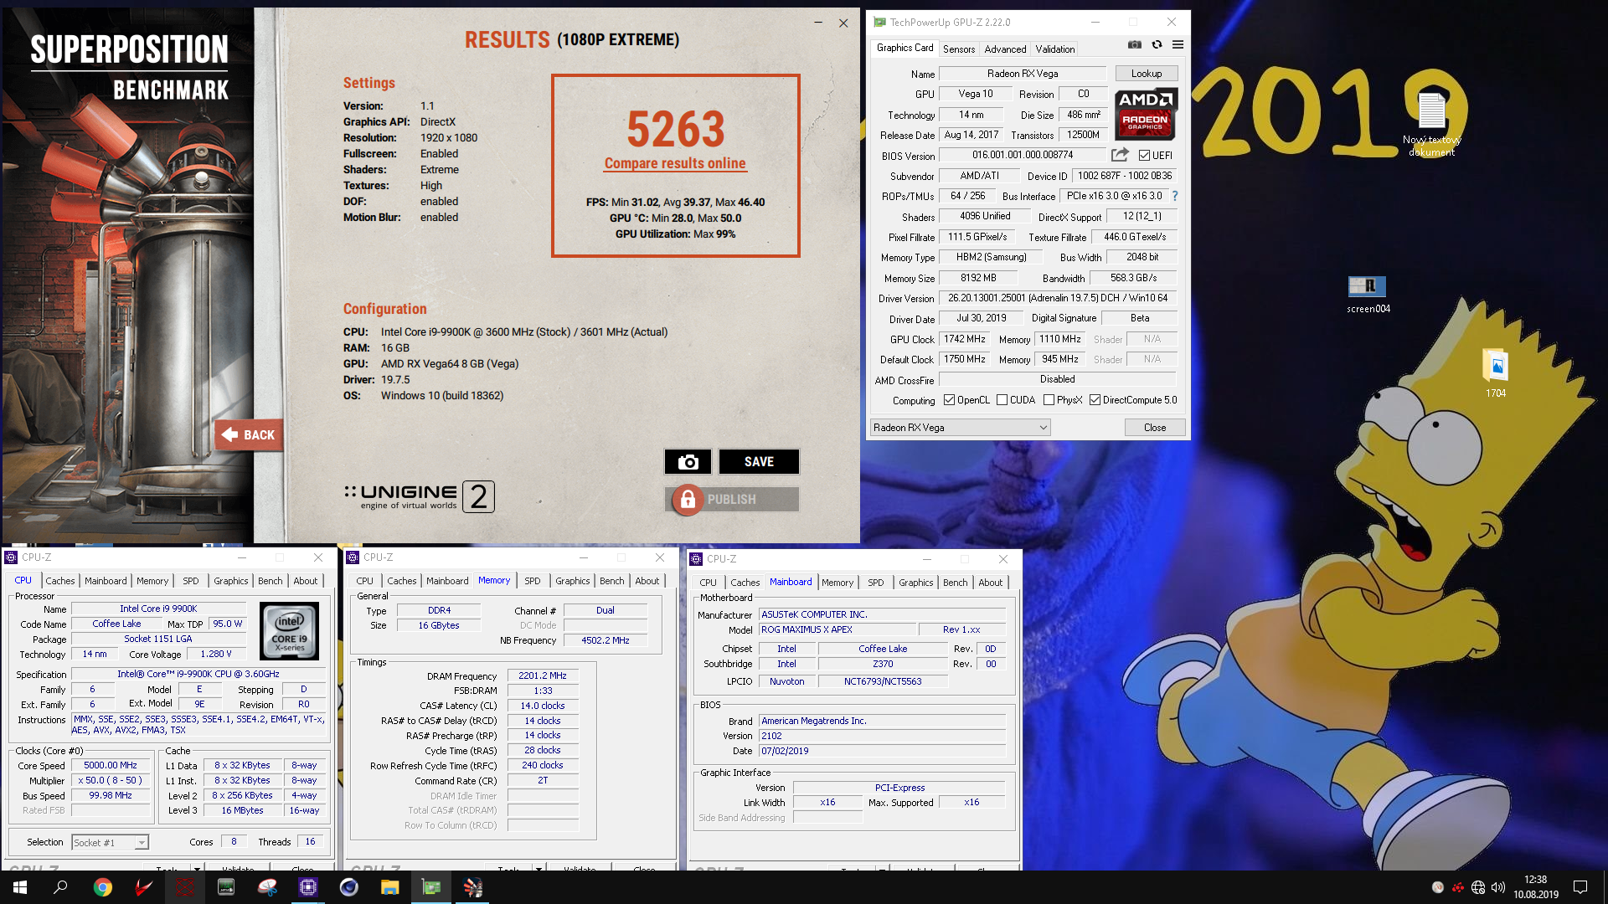This screenshot has width=1608, height=904.
Task: Click the AMD Radeon Graphics logo in GPU-Z
Action: pyautogui.click(x=1146, y=113)
